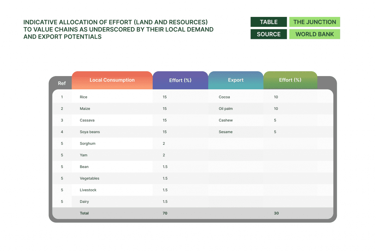
Task: Click Ref number 1 in Rice row
Action: (x=62, y=97)
